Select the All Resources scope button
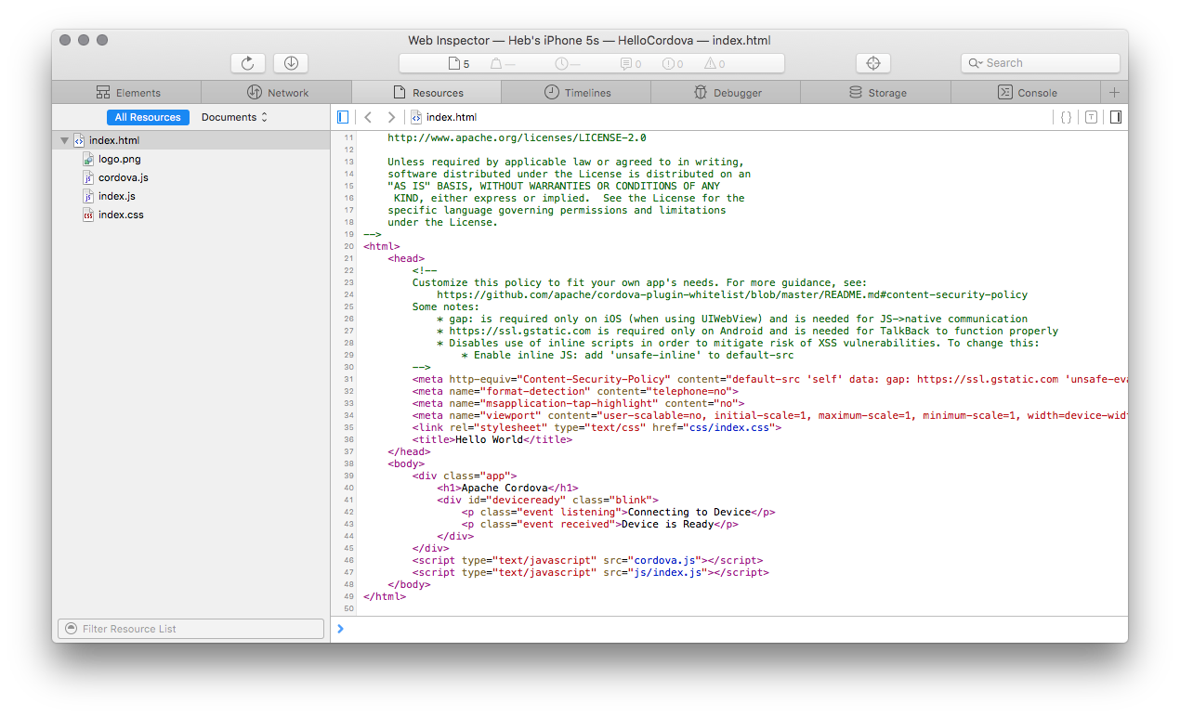The image size is (1180, 717). point(148,117)
